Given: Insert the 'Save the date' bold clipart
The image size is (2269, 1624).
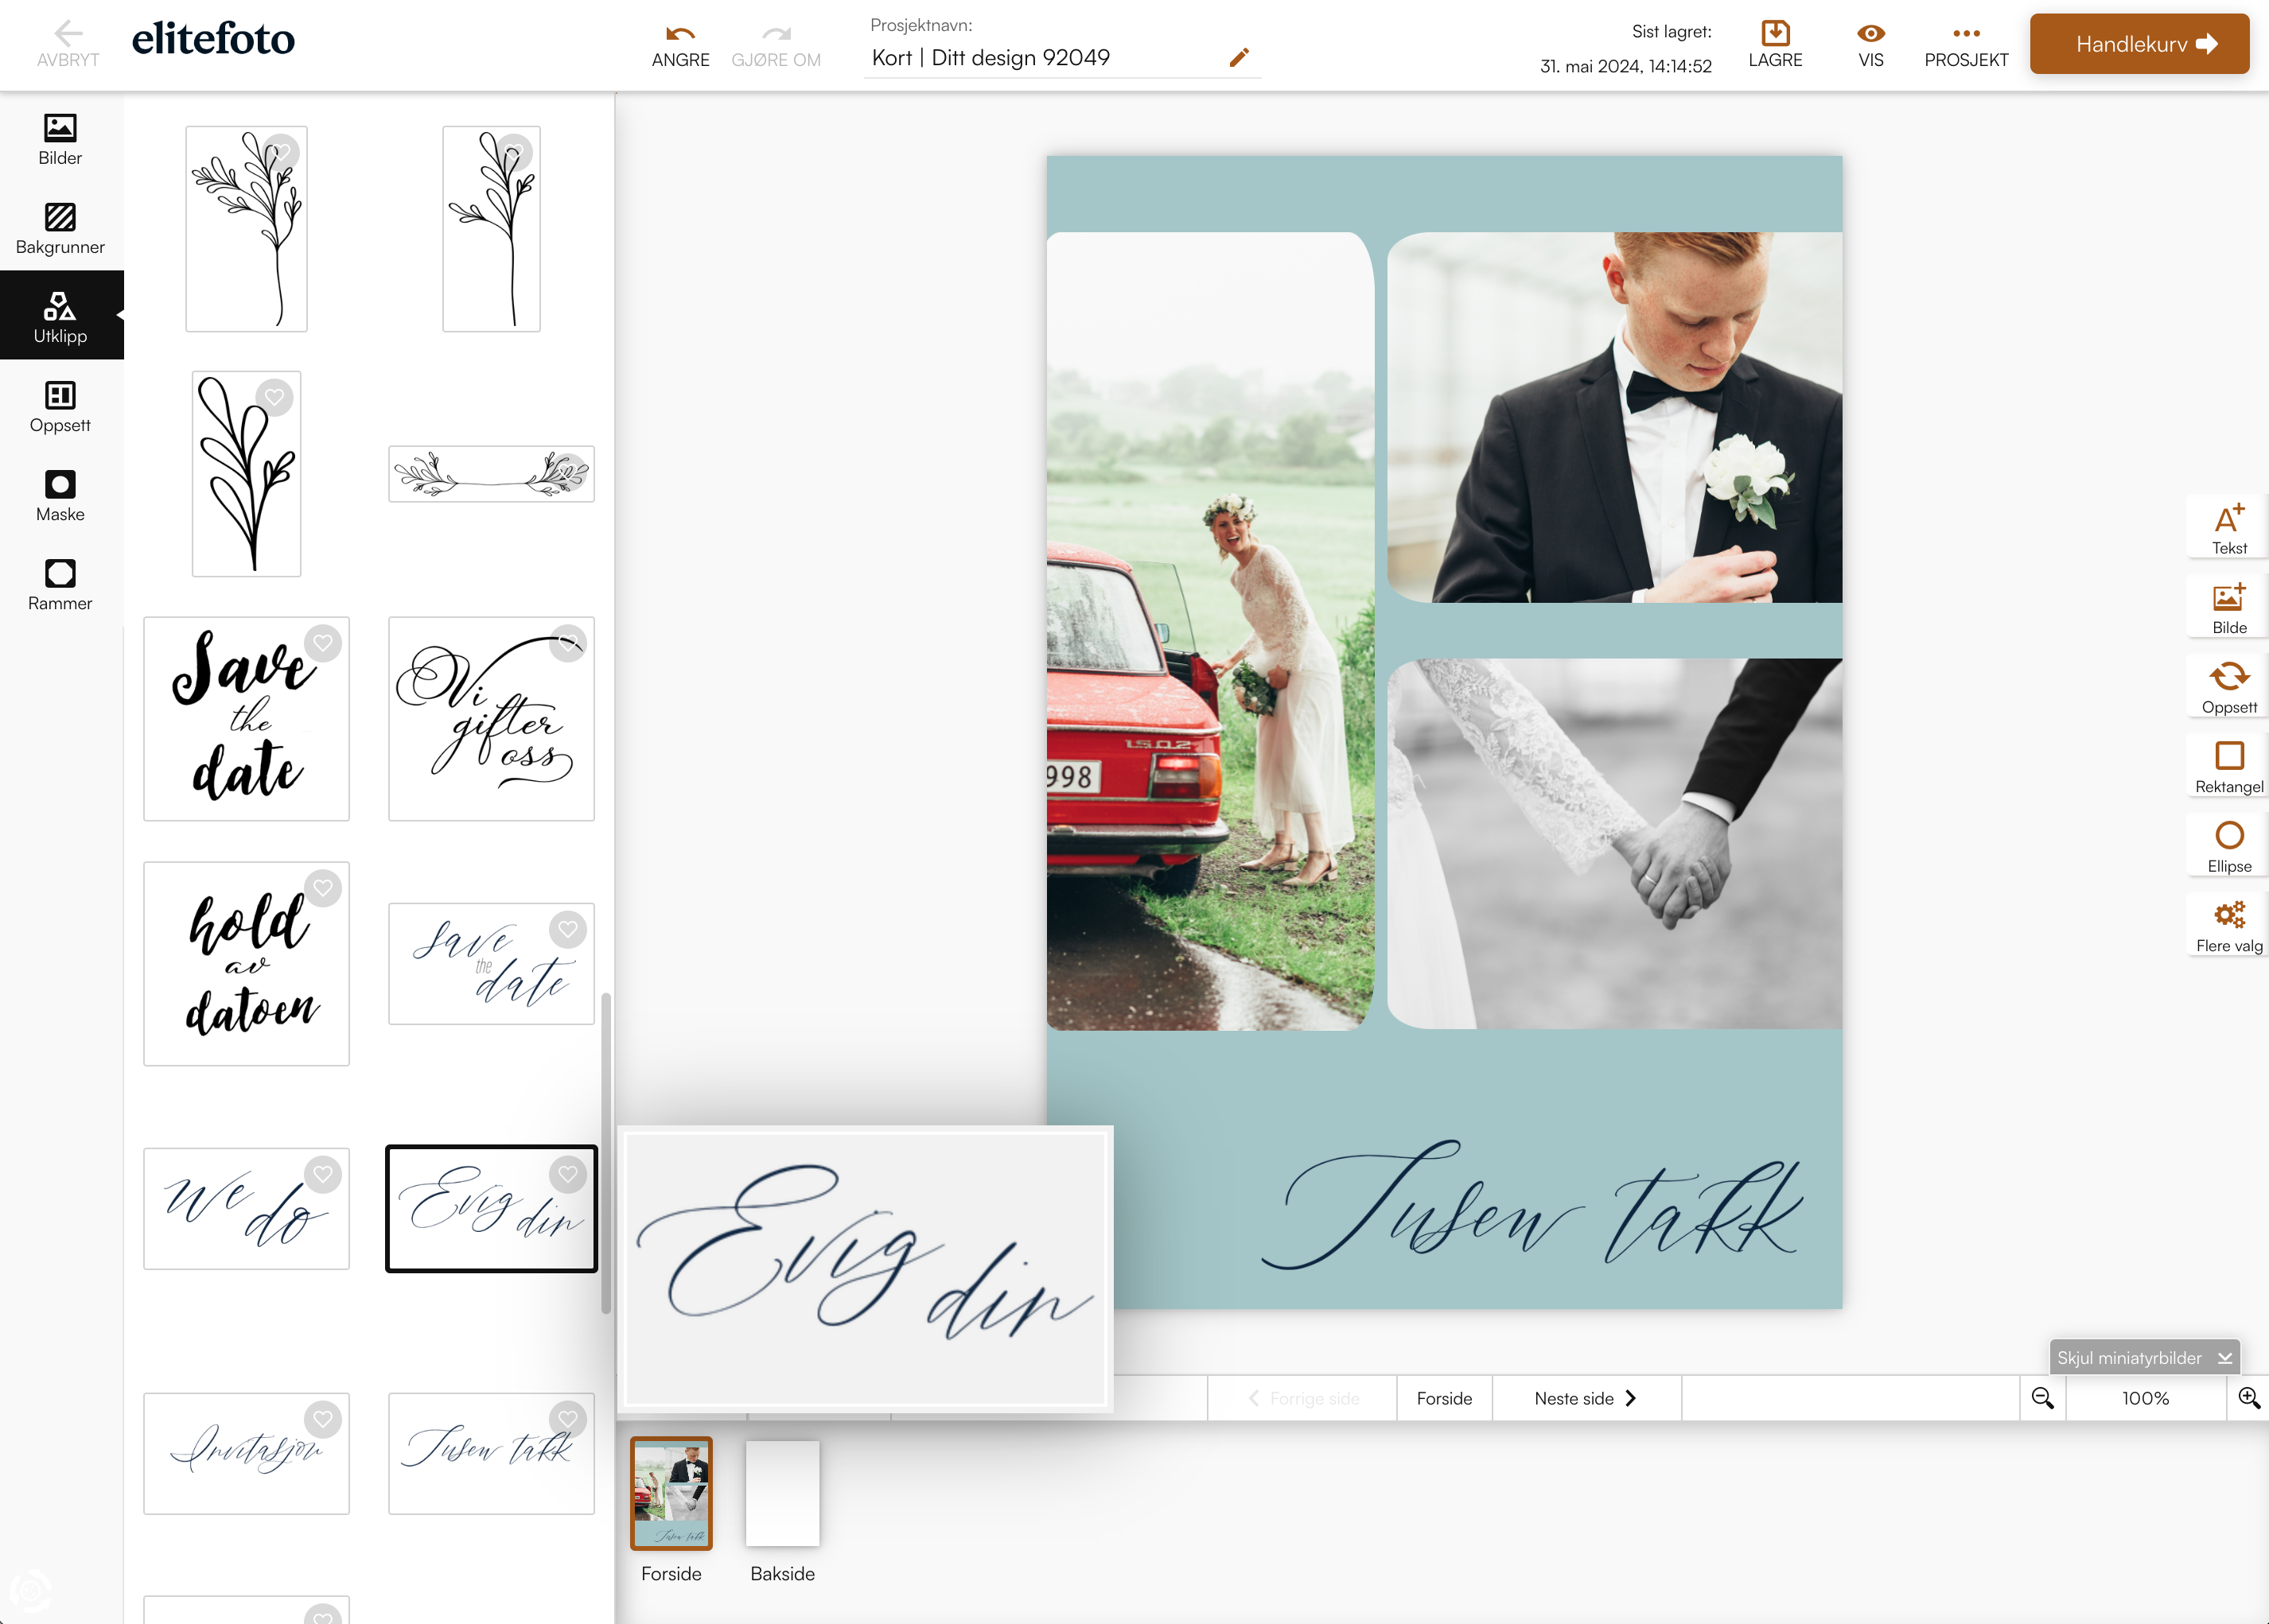Looking at the screenshot, I should click(246, 719).
